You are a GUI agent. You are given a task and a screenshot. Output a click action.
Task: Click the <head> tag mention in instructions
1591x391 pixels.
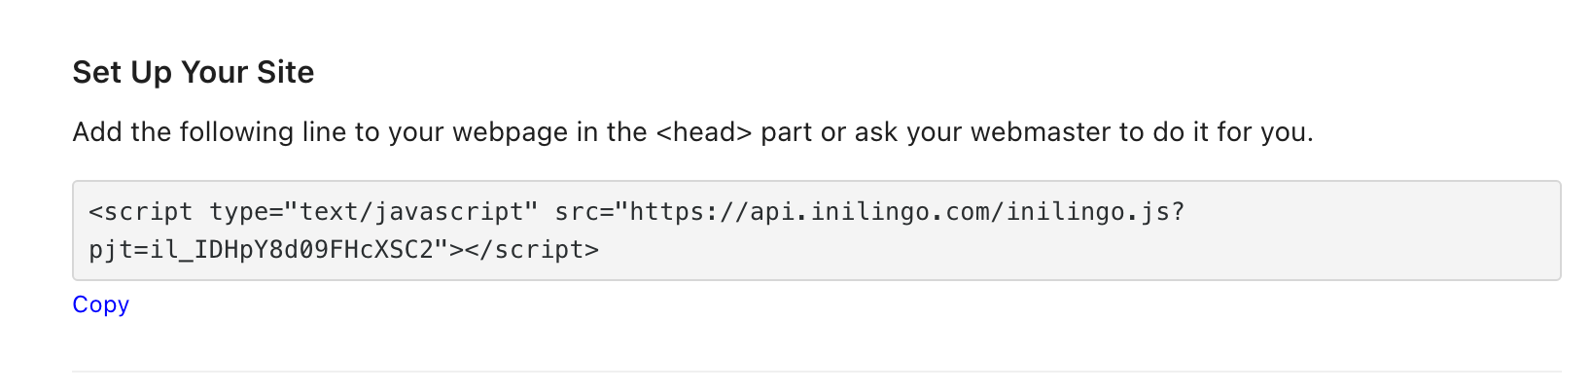704,132
